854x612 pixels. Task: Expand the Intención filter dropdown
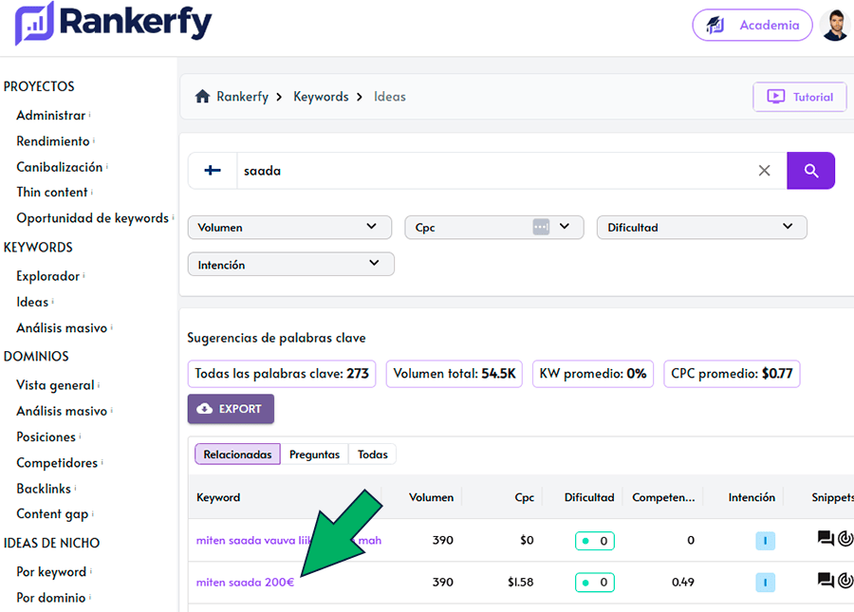pyautogui.click(x=290, y=264)
